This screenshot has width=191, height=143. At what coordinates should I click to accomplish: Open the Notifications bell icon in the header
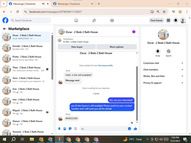176,20
